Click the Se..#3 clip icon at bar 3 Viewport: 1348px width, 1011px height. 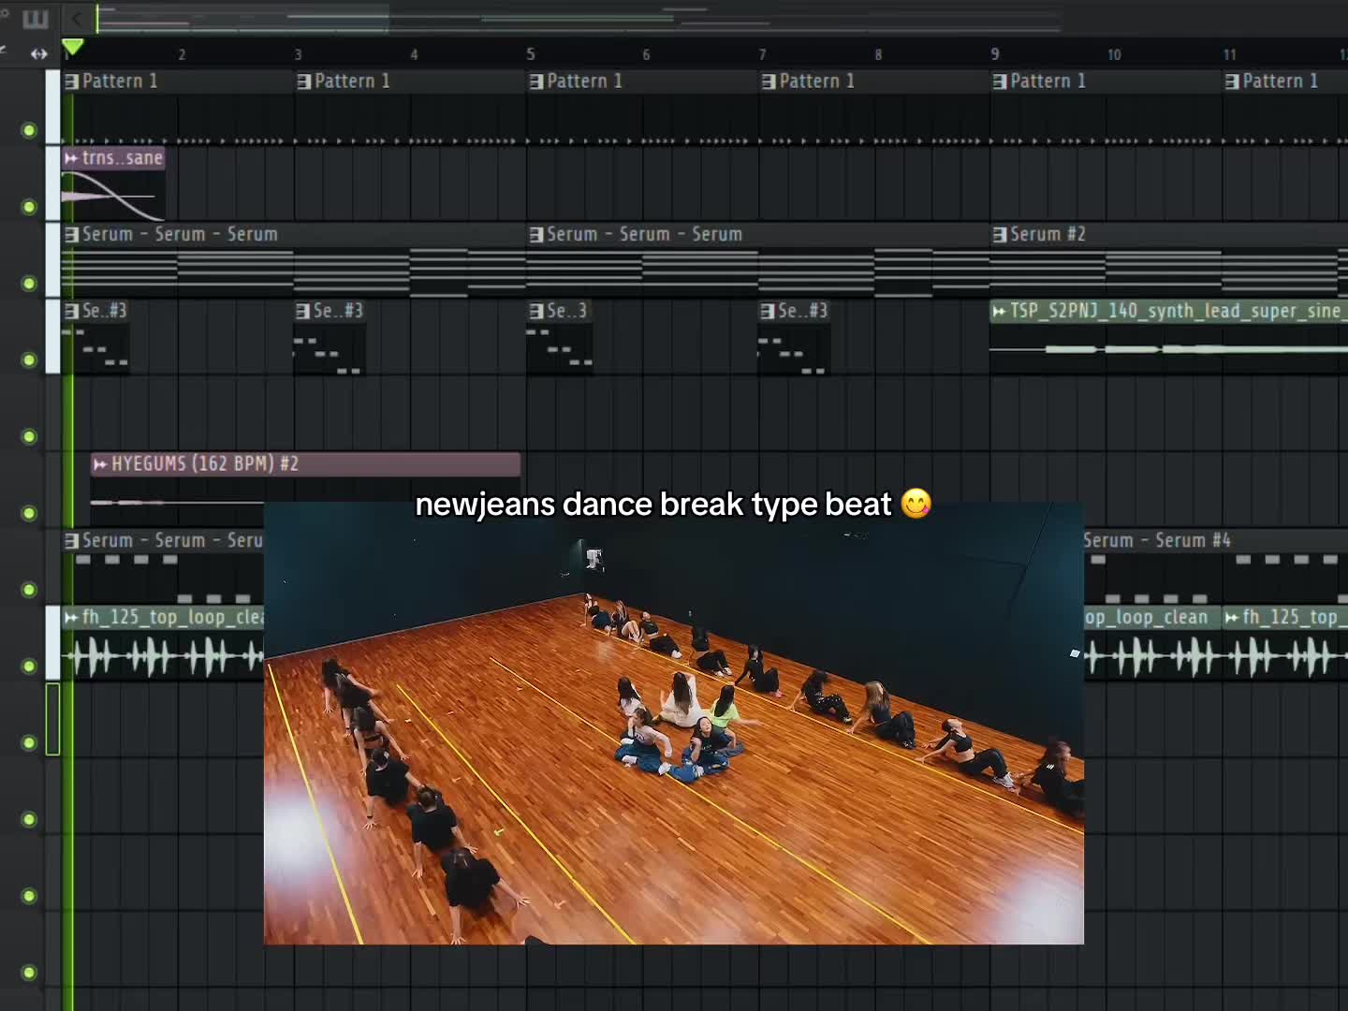click(x=303, y=311)
